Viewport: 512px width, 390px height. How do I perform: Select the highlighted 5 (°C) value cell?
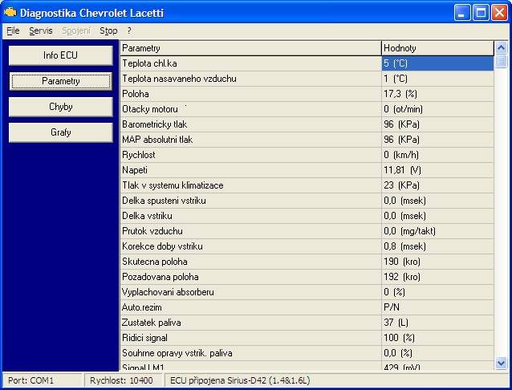[437, 63]
